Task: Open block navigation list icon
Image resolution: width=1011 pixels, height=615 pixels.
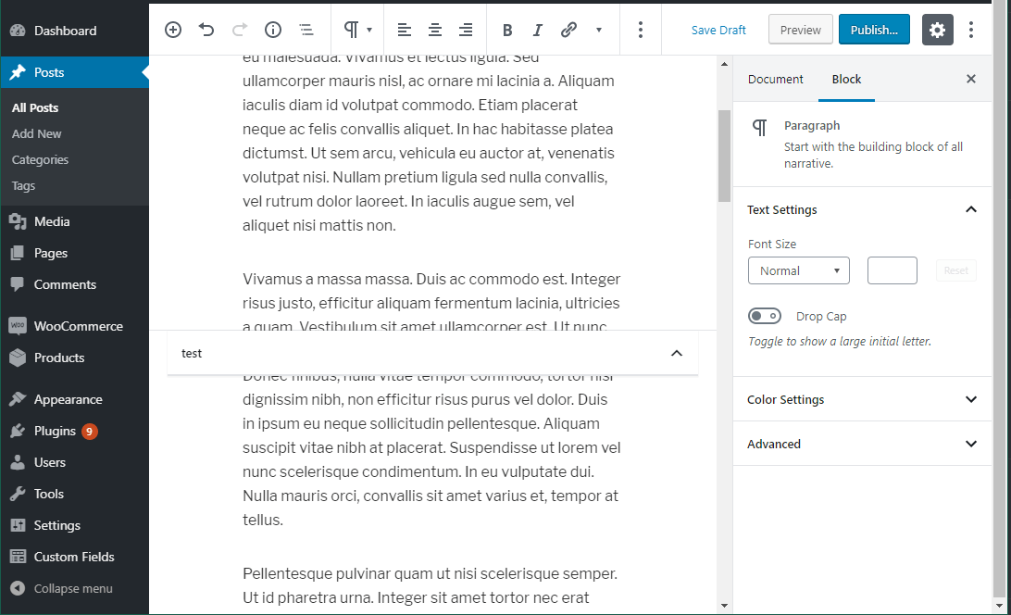Action: coord(306,30)
